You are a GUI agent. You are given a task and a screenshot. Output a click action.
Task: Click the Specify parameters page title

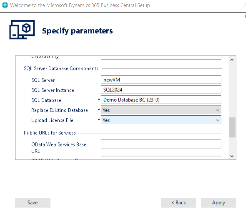pyautogui.click(x=77, y=31)
